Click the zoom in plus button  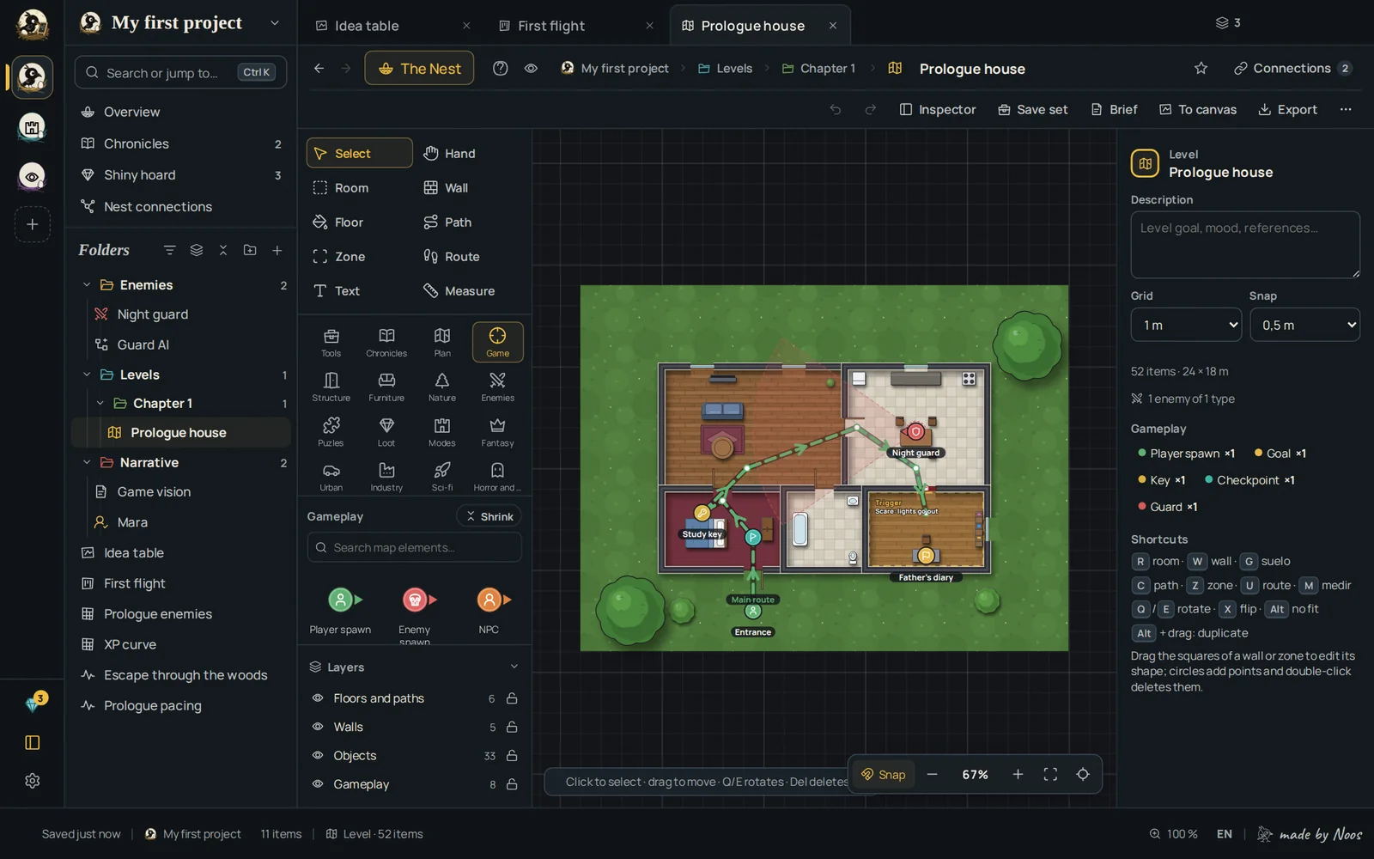click(x=1018, y=774)
